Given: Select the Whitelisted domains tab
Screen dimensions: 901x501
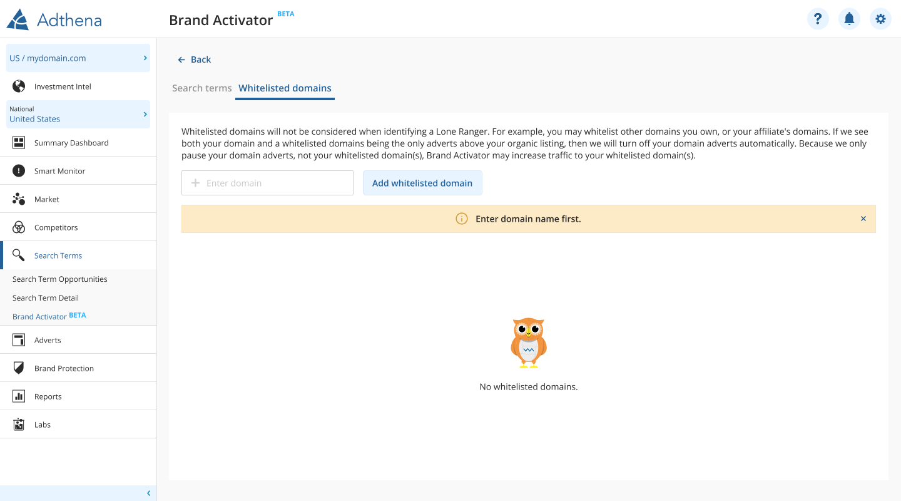Looking at the screenshot, I should pos(285,88).
